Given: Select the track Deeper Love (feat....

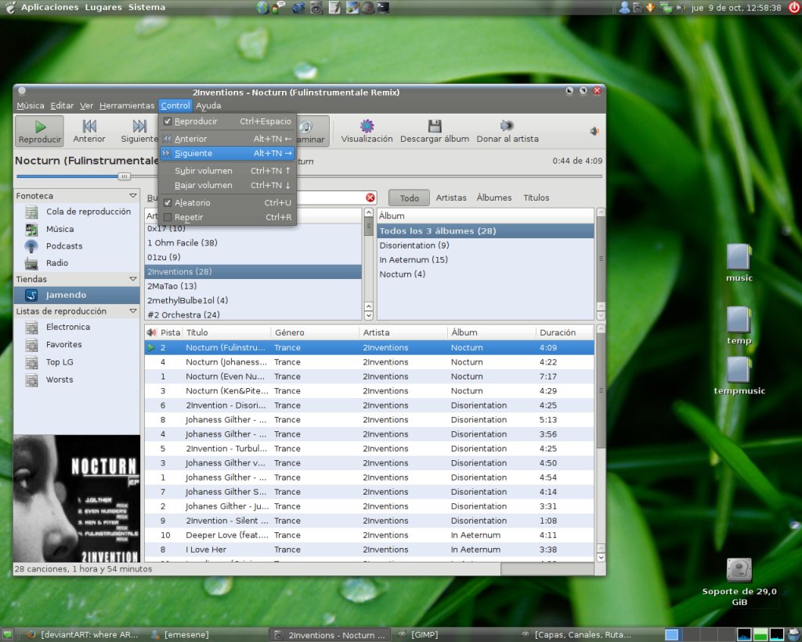Looking at the screenshot, I should 370,535.
